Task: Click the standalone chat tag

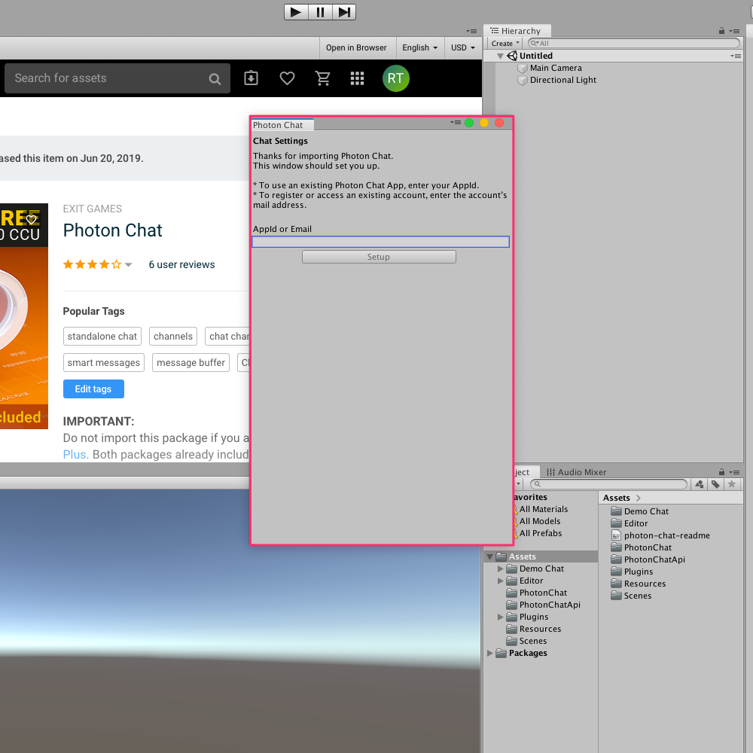Action: 102,336
